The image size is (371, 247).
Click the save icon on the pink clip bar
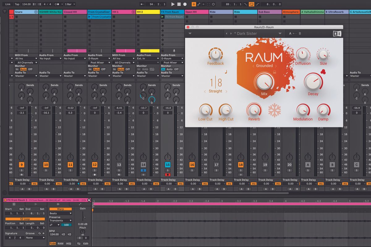[x=89, y=200]
